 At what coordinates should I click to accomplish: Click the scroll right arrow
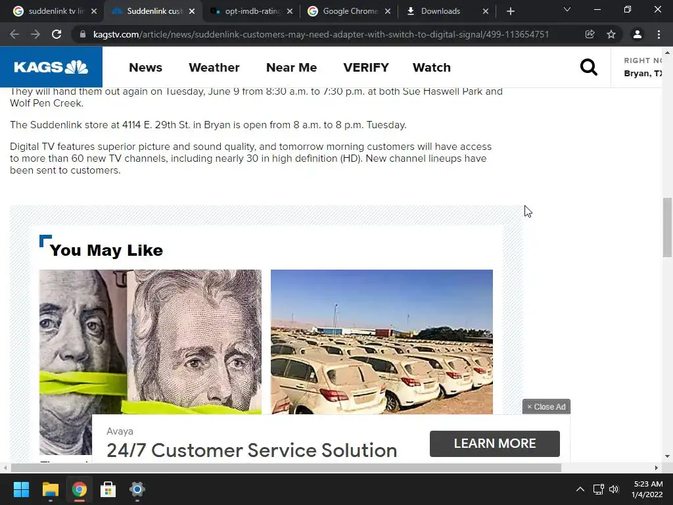coord(657,468)
